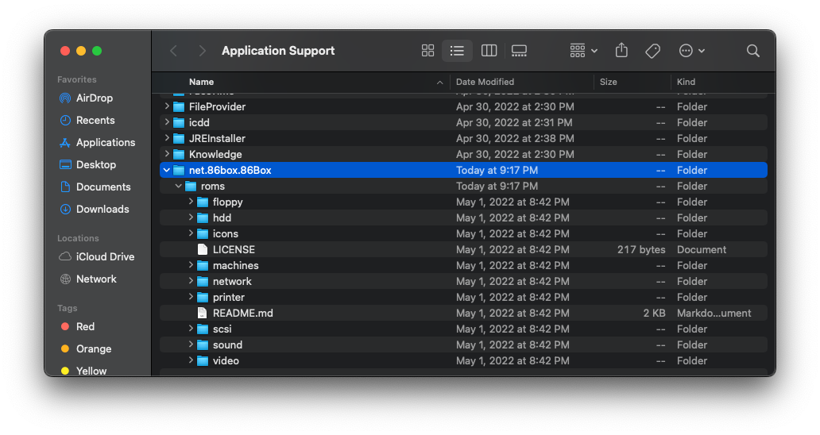Viewport: 820px width, 435px height.
Task: Go to Downloads in the sidebar
Action: click(x=102, y=210)
